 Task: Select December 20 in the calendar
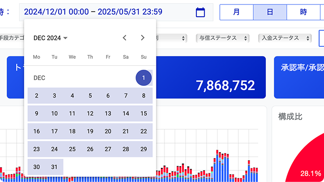[108, 131]
